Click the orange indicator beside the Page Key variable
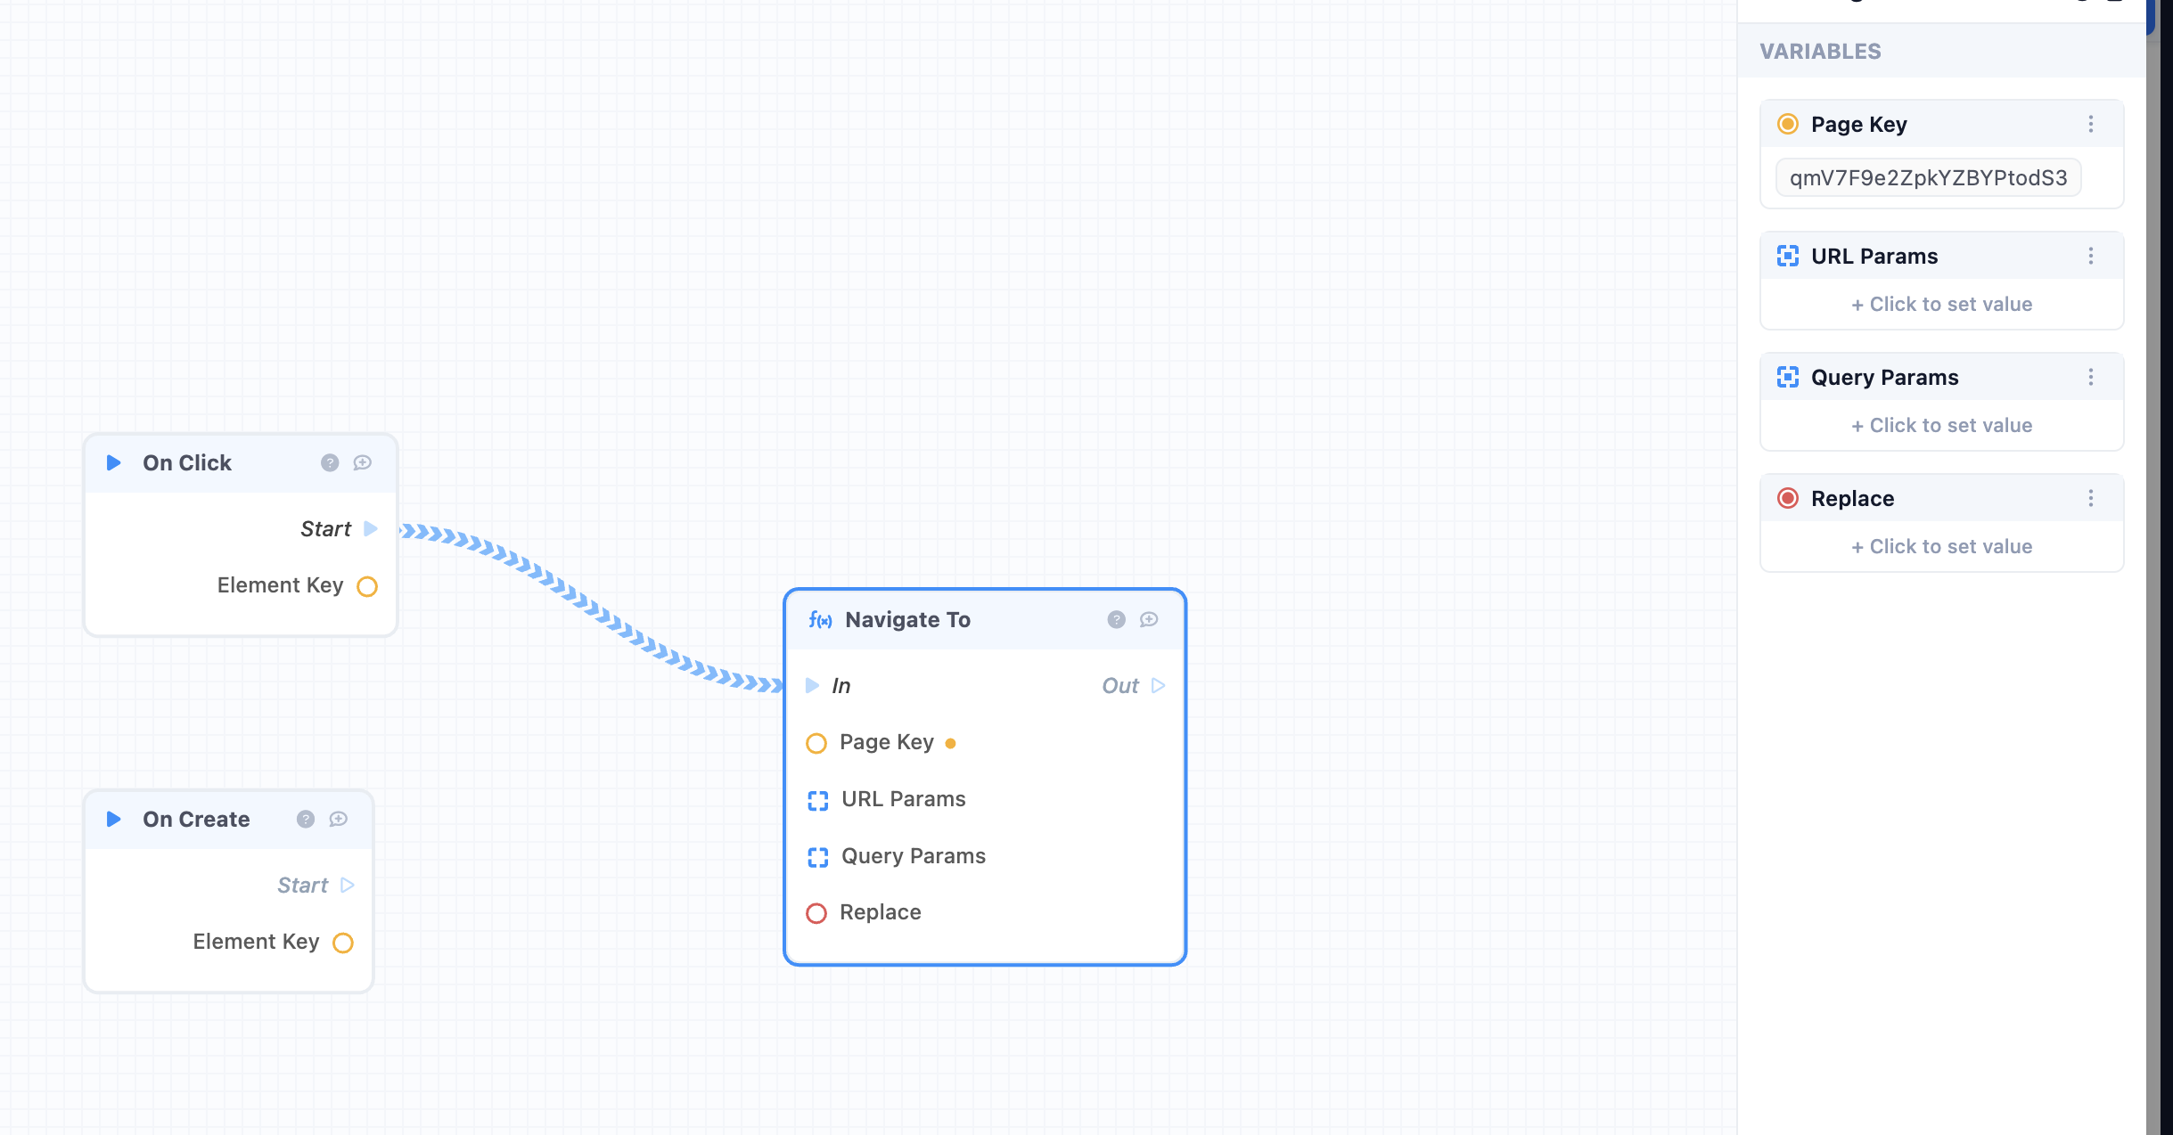The image size is (2173, 1135). click(1787, 124)
